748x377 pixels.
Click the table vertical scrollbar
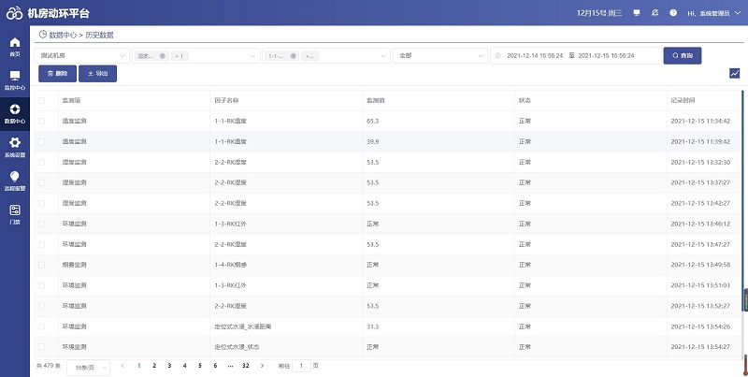(x=742, y=200)
